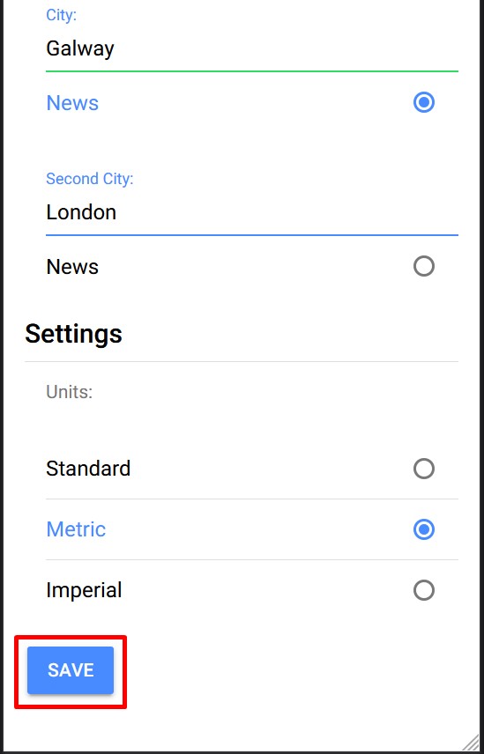Click the Standard option label

pyautogui.click(x=88, y=469)
